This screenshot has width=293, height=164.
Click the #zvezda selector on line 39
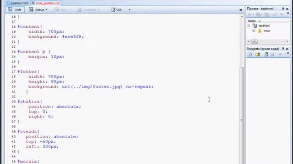click(x=28, y=132)
